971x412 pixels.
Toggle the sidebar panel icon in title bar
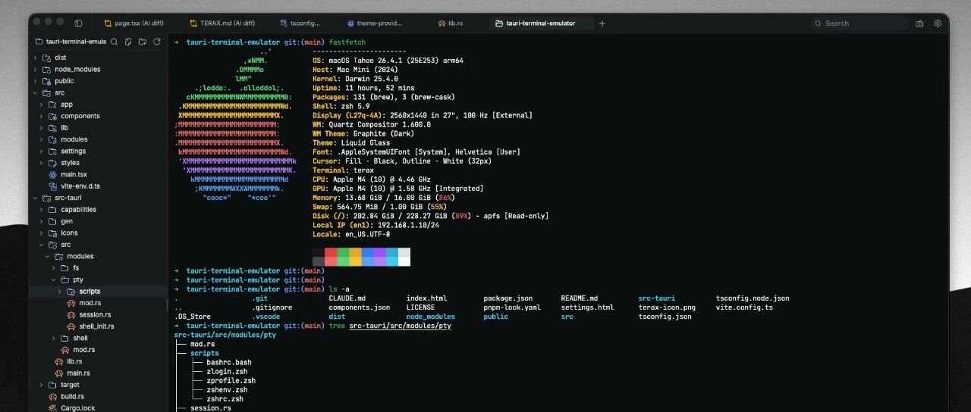79,23
